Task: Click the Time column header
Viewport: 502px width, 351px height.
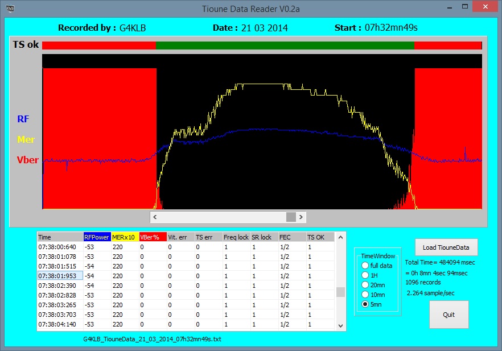Action: (x=60, y=237)
